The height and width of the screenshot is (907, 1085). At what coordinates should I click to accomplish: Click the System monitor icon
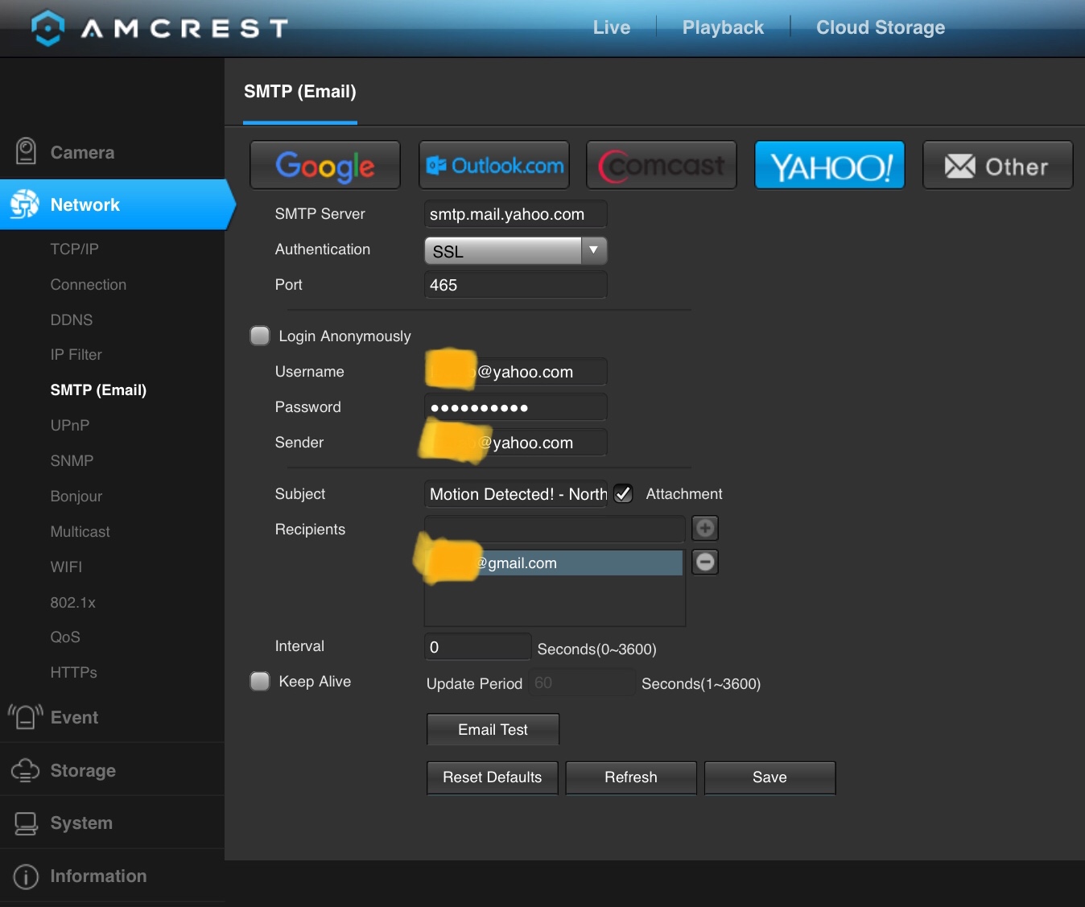[x=26, y=823]
